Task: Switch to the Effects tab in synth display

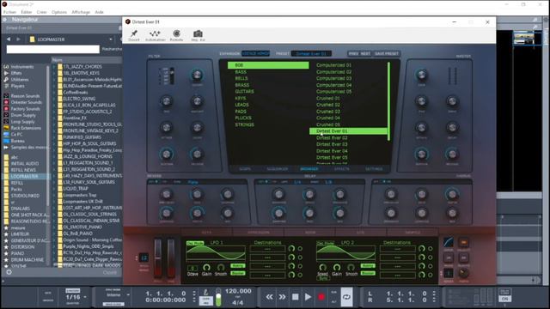Action: [x=342, y=169]
